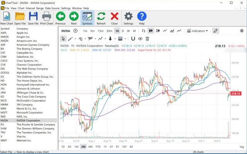This screenshot has width=247, height=154.
Task: Expand the arrow marker tool dropdown
Action: (x=115, y=38)
